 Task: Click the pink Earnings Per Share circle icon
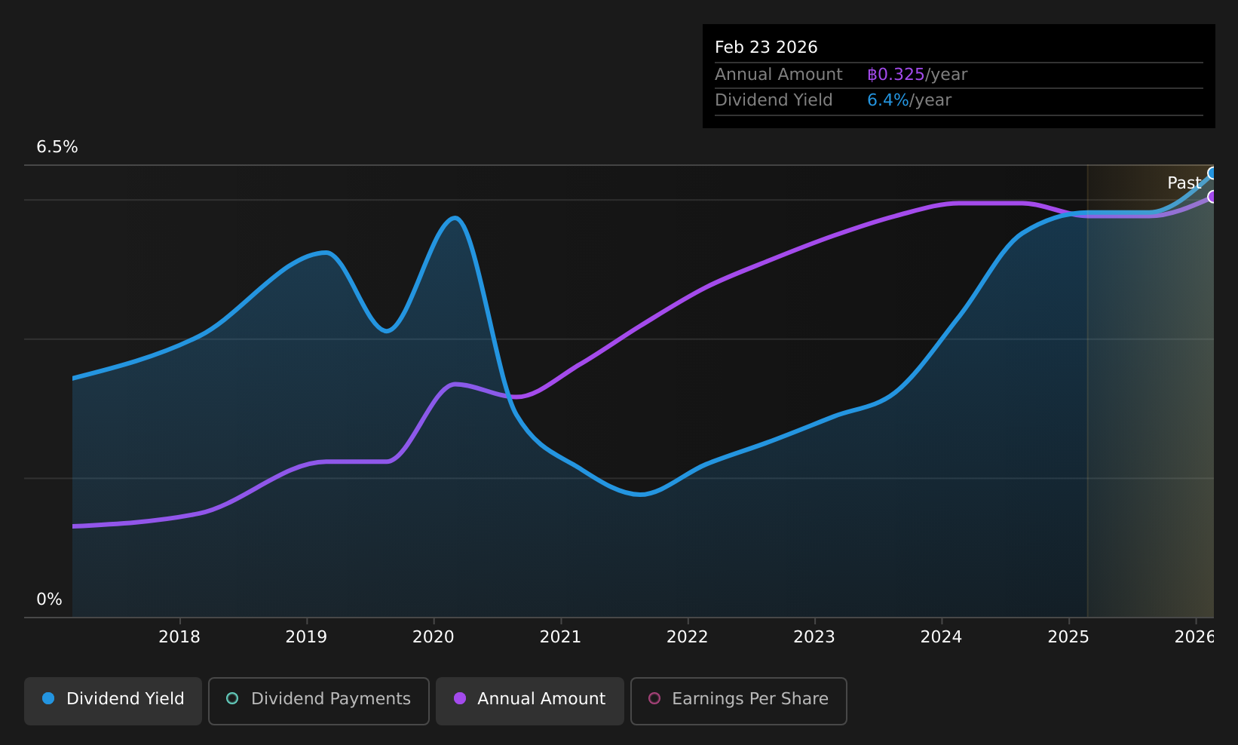pos(654,700)
